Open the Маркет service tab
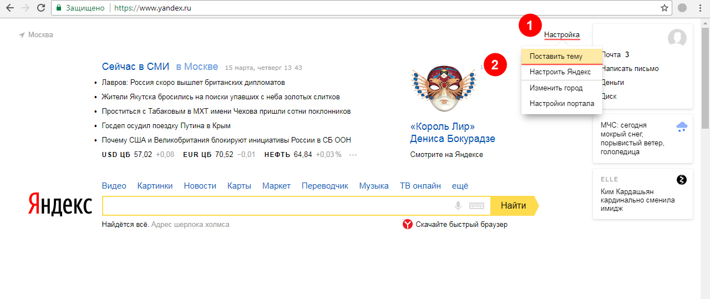Viewport: 710px width, 299px height. pos(276,186)
